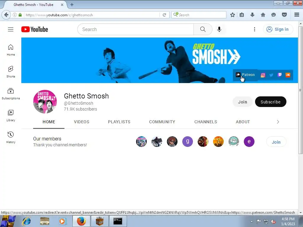This screenshot has width=303, height=227.
Task: Open the SoundCloud link in the banner
Action: pyautogui.click(x=288, y=75)
